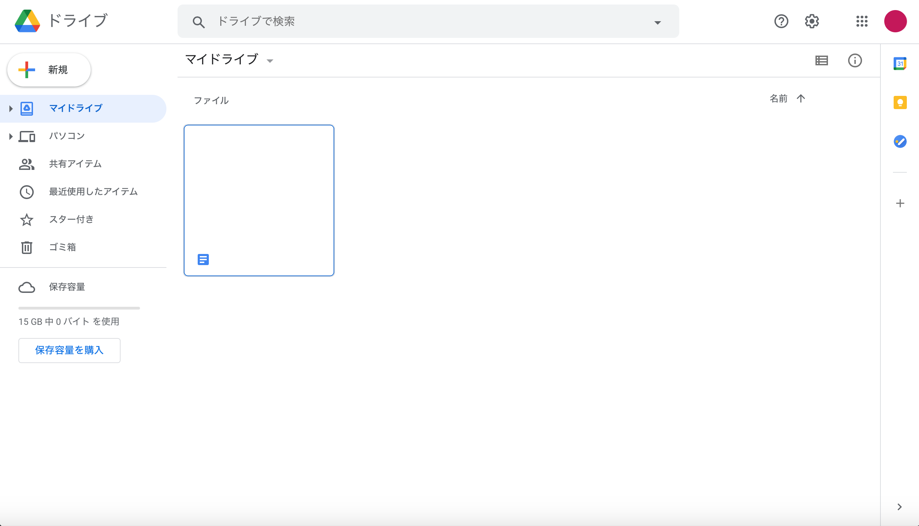The width and height of the screenshot is (919, 526).
Task: Open the Google apps grid
Action: pyautogui.click(x=862, y=21)
